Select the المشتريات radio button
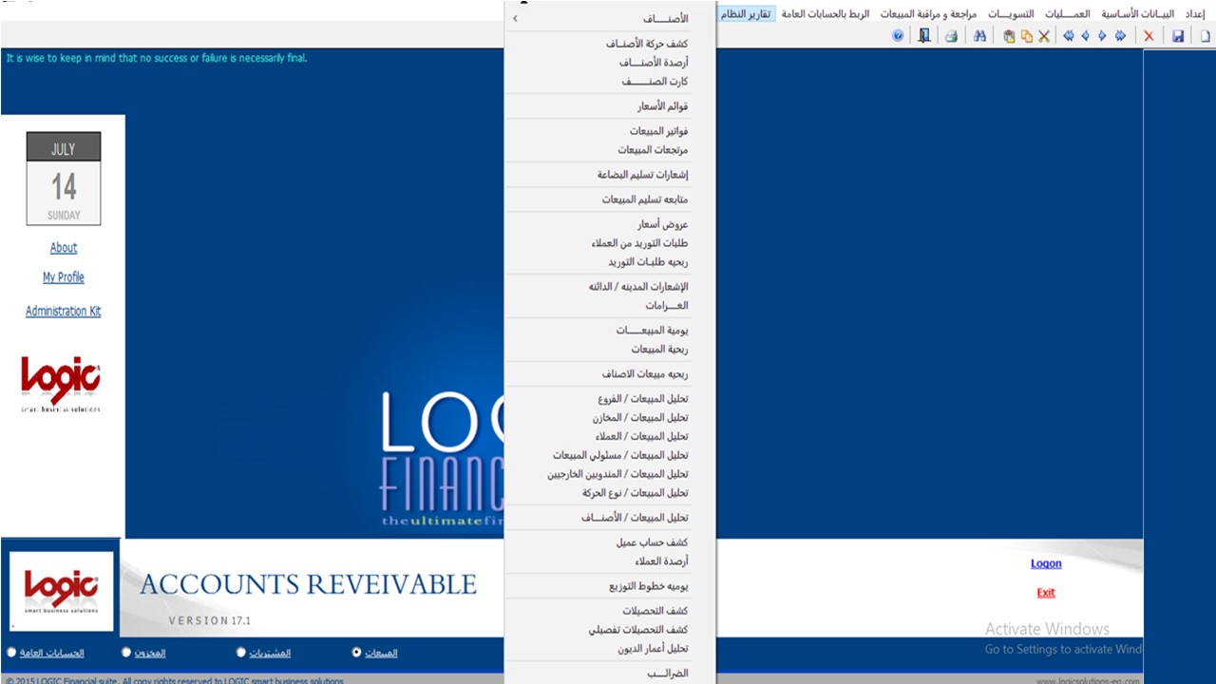Screen dimensions: 1216x684 click(241, 653)
